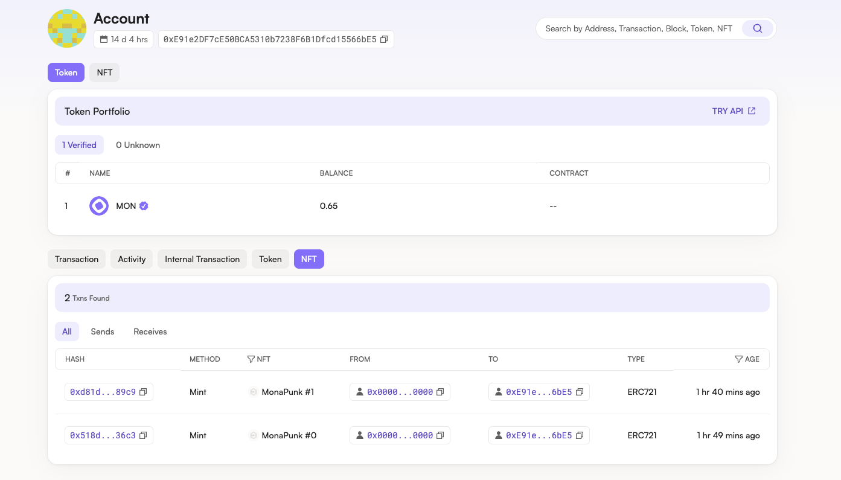
Task: Filter by Sends
Action: [103, 331]
